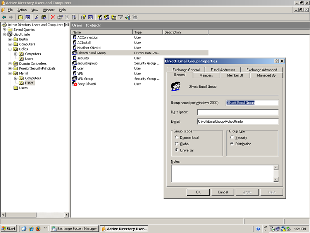Switch to the E-mail Addresses tab

tap(223, 70)
